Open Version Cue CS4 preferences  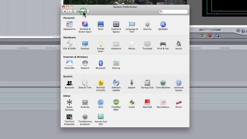tap(100, 119)
